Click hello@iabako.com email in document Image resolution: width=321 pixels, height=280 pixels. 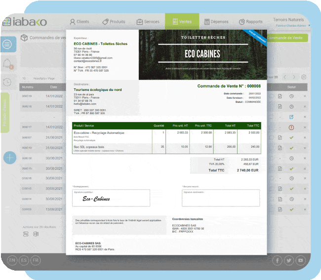click(85, 104)
